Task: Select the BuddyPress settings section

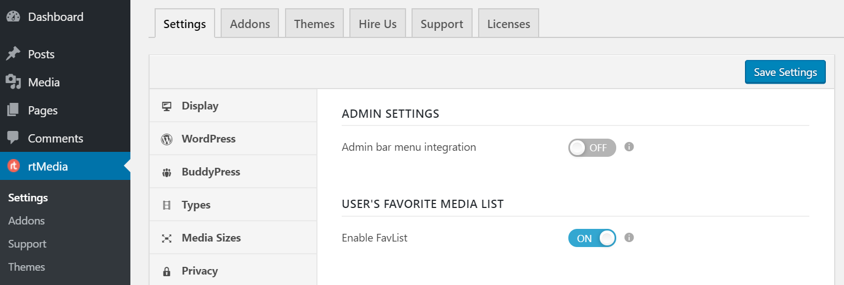Action: 233,172
